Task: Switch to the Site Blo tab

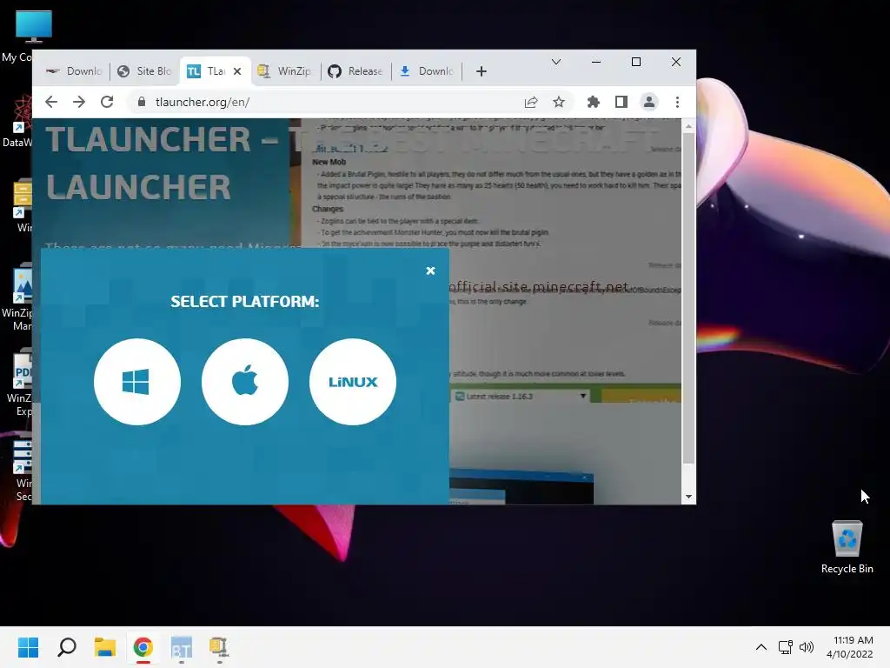Action: [144, 71]
